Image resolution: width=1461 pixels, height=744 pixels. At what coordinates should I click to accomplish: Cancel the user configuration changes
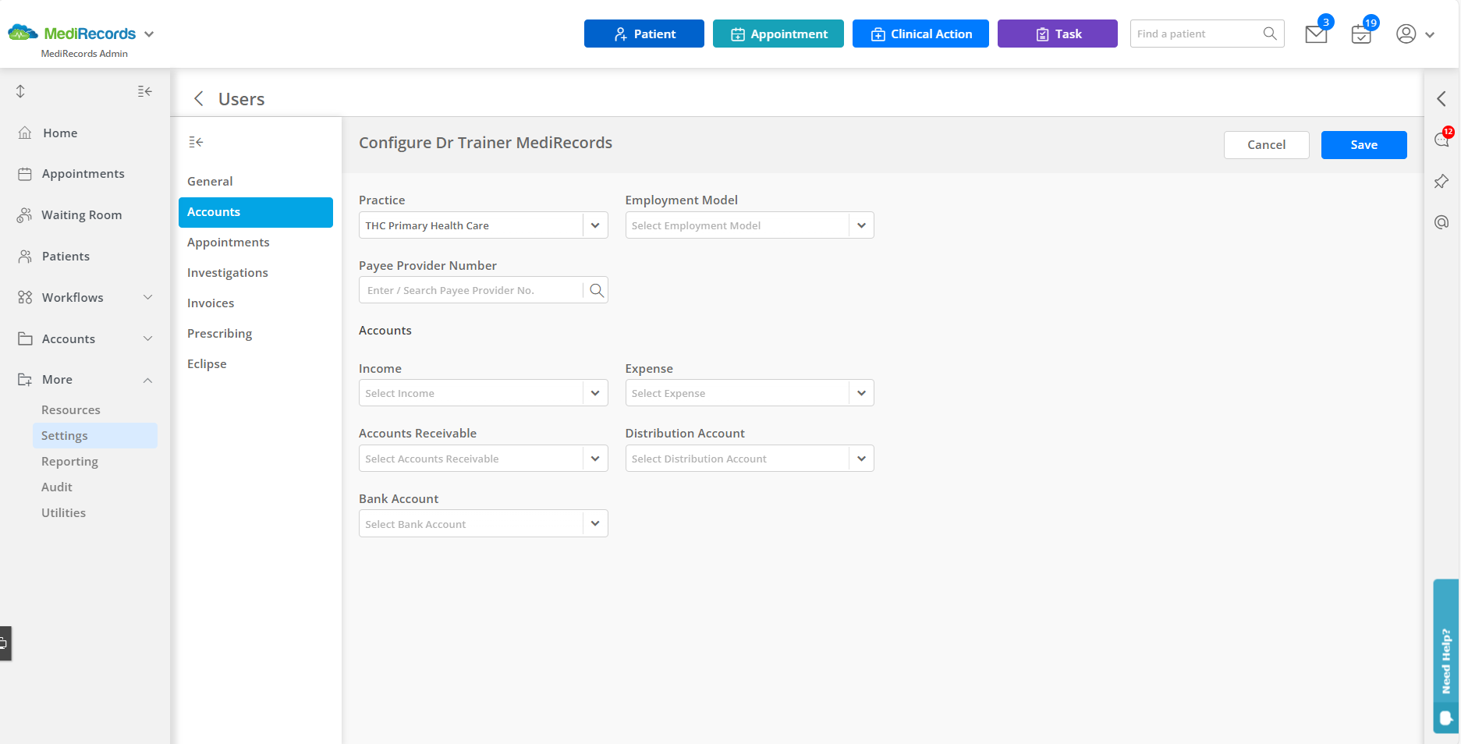point(1266,144)
